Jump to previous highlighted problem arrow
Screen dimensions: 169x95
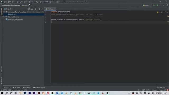click(165, 12)
